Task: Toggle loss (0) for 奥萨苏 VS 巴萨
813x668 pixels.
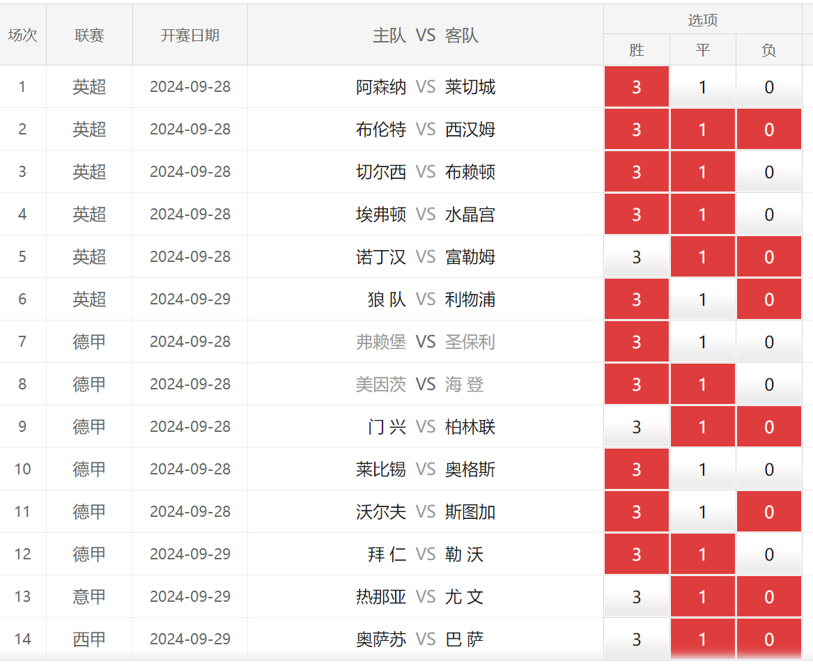Action: point(769,639)
